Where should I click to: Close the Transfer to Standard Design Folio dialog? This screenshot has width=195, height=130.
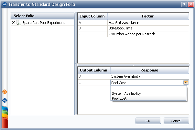click(x=190, y=4)
